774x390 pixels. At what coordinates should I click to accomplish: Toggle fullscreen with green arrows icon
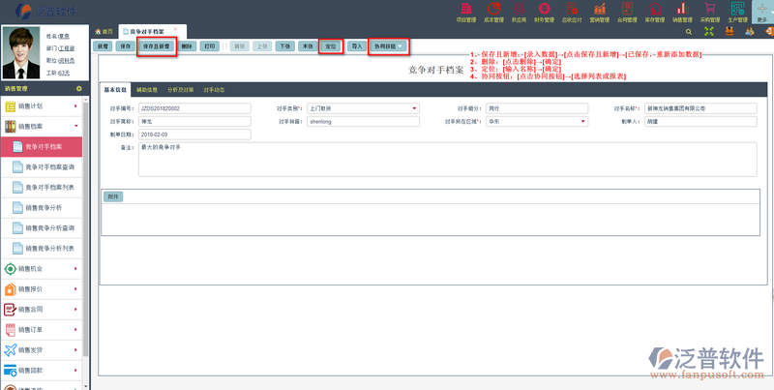click(x=709, y=32)
